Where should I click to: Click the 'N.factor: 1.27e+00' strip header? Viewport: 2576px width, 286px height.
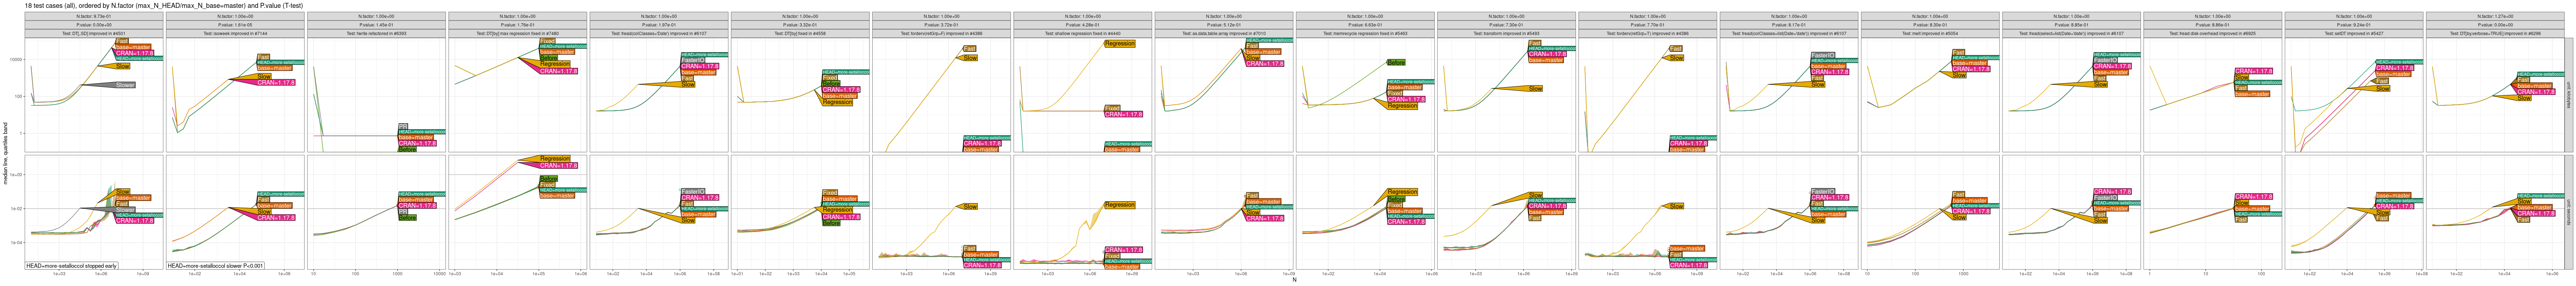click(x=2495, y=16)
